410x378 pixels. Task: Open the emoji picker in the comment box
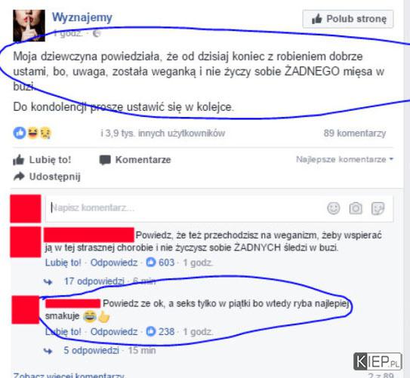334,208
